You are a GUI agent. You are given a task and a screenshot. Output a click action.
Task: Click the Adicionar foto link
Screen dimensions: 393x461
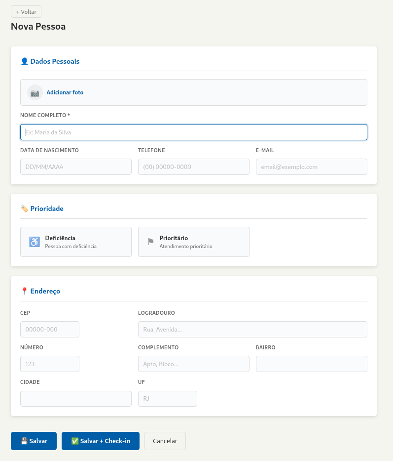pos(65,92)
